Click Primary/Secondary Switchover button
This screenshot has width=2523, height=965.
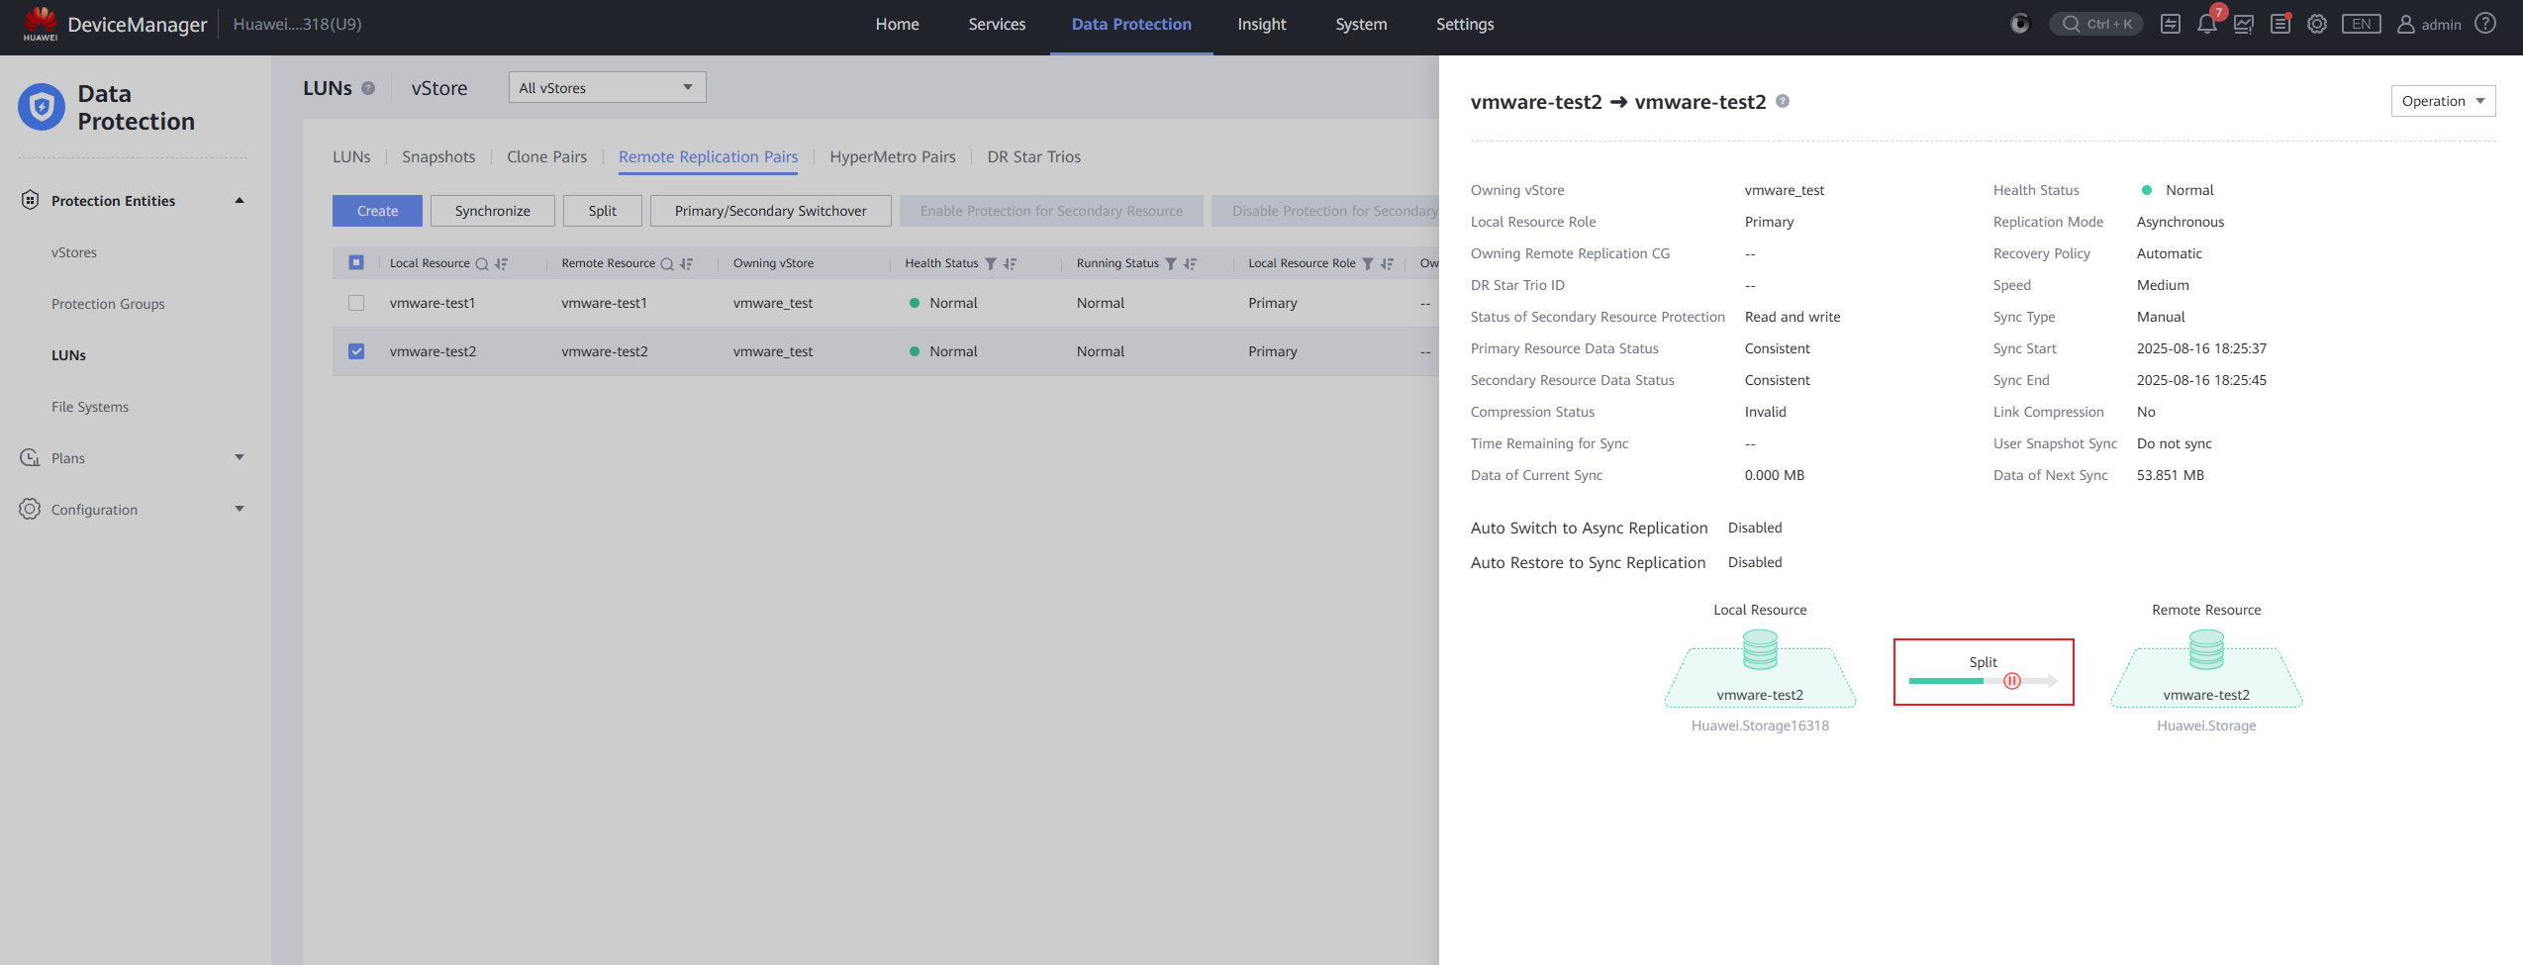770,211
